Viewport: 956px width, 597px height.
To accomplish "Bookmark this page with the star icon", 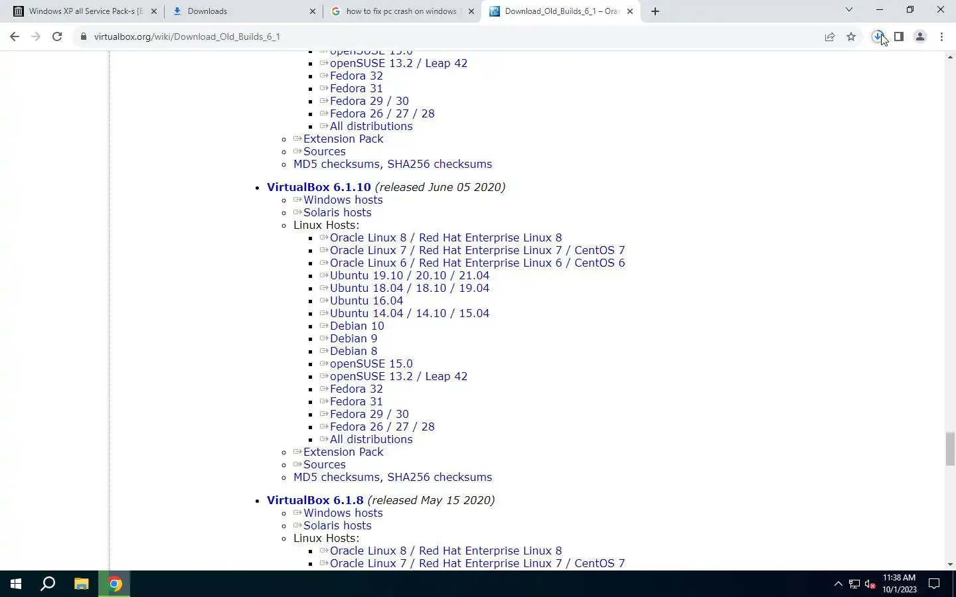I will [851, 36].
